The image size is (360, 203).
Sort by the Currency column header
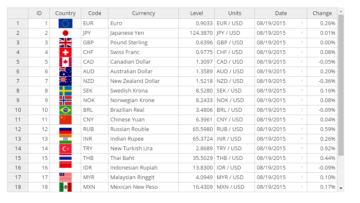tap(143, 13)
